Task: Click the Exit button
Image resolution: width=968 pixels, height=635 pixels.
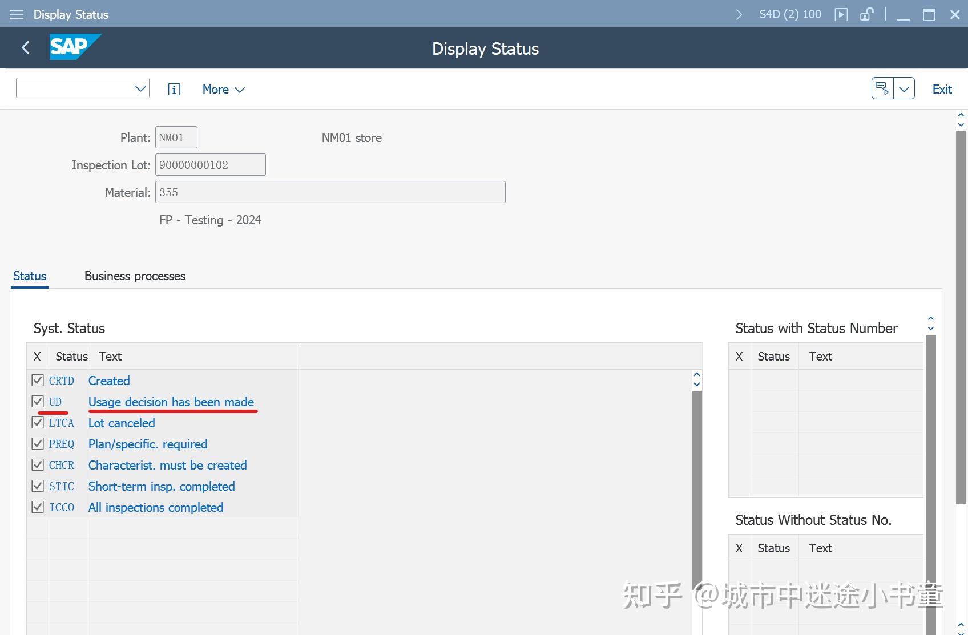Action: click(941, 89)
